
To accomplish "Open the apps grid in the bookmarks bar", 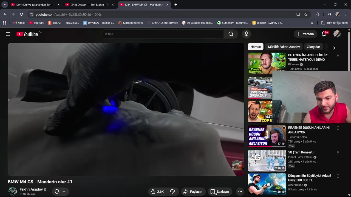I will pyautogui.click(x=4, y=23).
